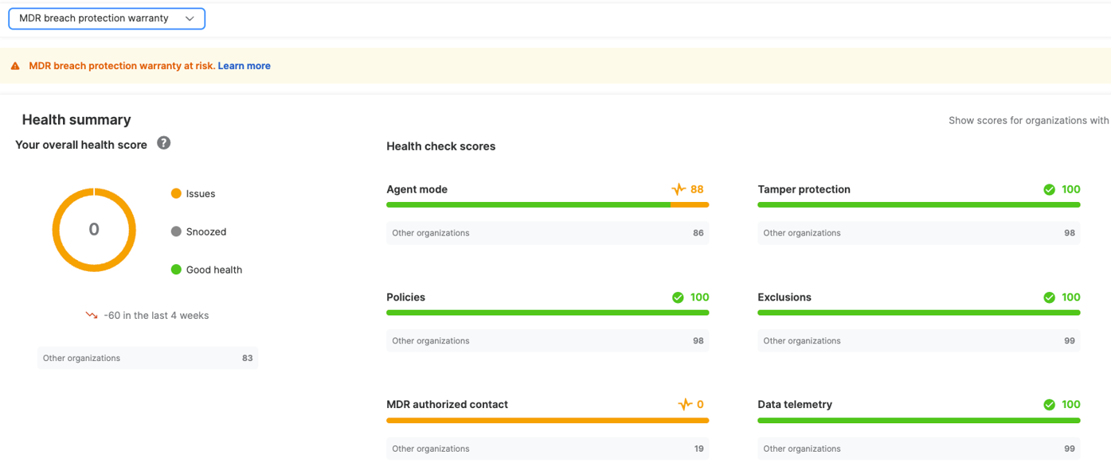Click the Agent mode score progress bar

coord(547,204)
